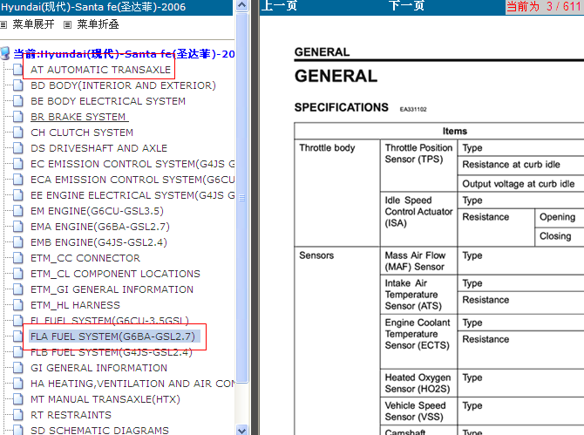Expand all menus with 菜单展开

pos(33,24)
